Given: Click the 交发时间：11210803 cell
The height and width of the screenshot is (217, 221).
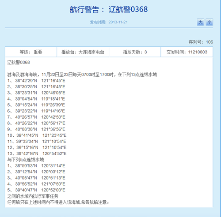Looking at the screenshot, I should click(x=187, y=52).
